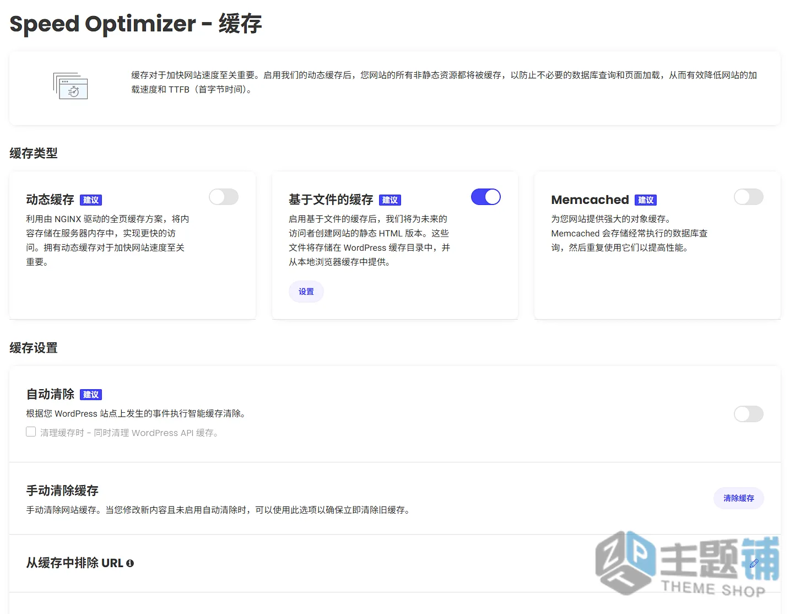Click the 建议 badge next to 动态缓存
The image size is (795, 614).
tap(91, 200)
